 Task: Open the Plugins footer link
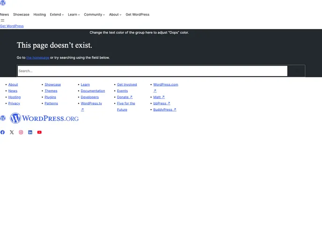(51, 97)
